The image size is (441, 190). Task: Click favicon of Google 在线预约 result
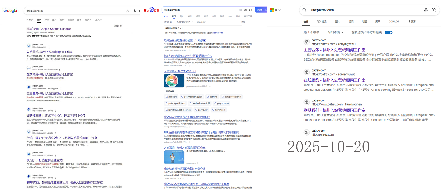[28, 68]
